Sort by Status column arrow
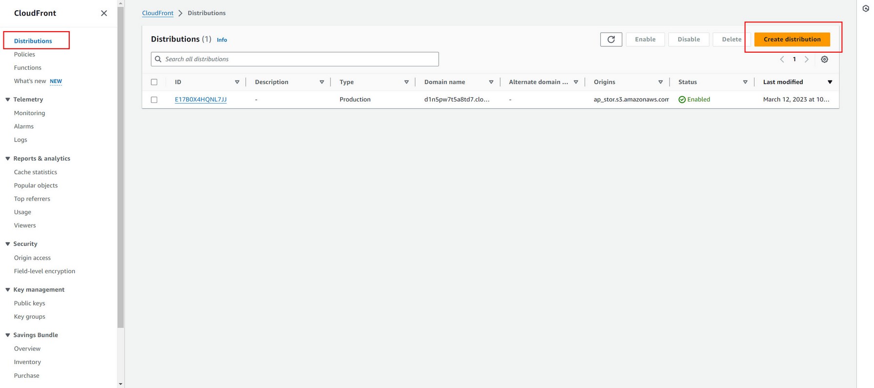The height and width of the screenshot is (388, 874). (x=745, y=82)
